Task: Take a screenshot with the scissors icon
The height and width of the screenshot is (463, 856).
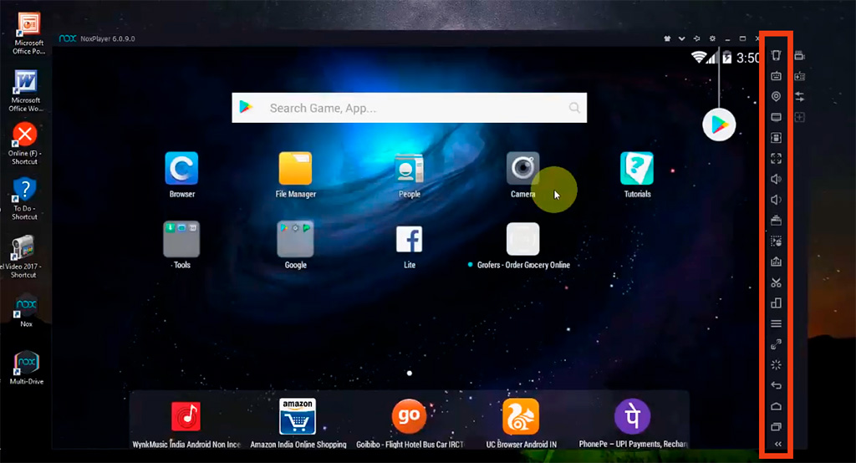Action: pyautogui.click(x=776, y=282)
